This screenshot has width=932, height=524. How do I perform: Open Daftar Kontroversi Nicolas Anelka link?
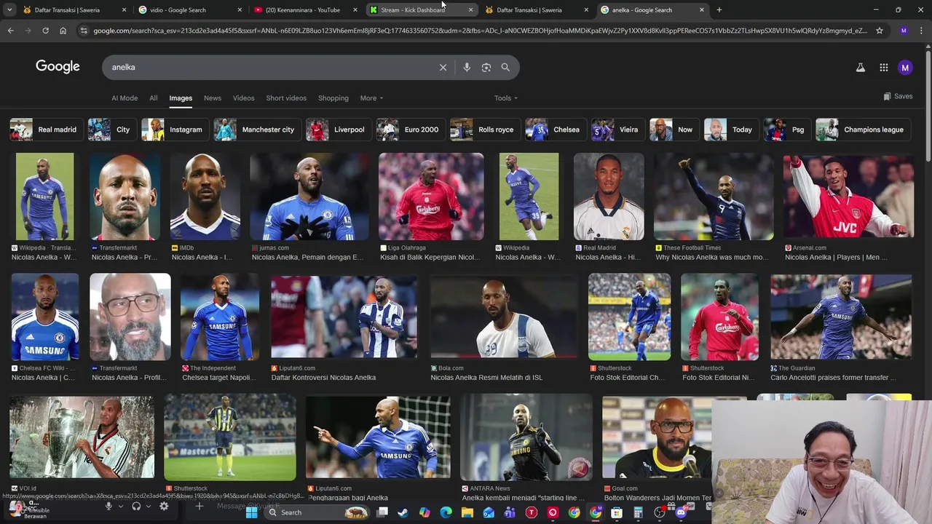(323, 378)
